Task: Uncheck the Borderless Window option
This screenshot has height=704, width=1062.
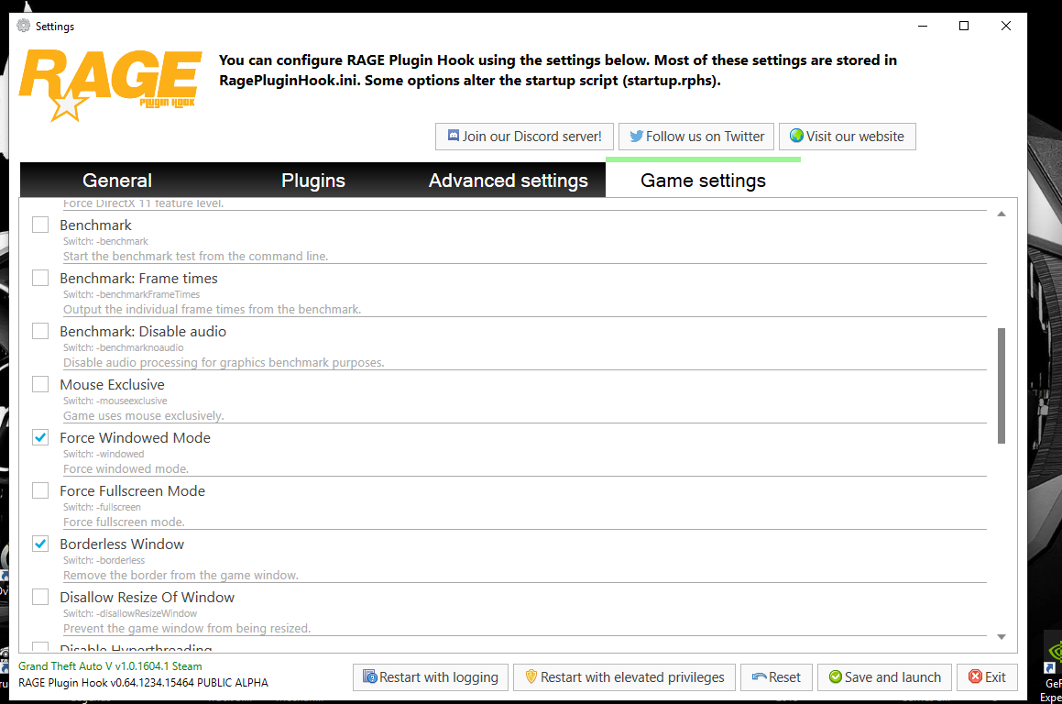Action: (40, 544)
